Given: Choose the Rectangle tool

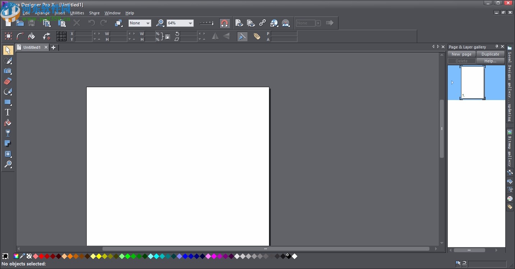Looking at the screenshot, I should click(x=8, y=102).
